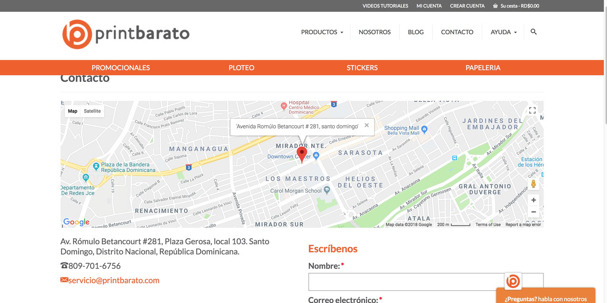
Task: Open the orange printbarato chat bubble
Action: click(x=513, y=281)
